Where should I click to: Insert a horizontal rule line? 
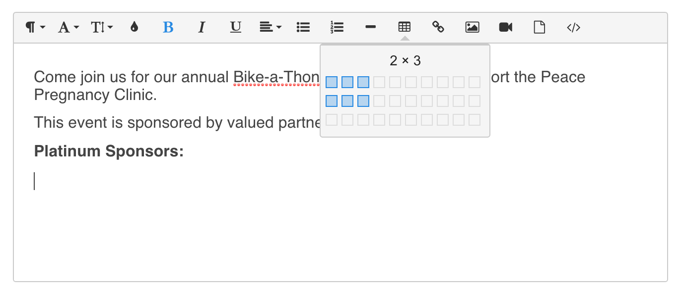(x=370, y=28)
